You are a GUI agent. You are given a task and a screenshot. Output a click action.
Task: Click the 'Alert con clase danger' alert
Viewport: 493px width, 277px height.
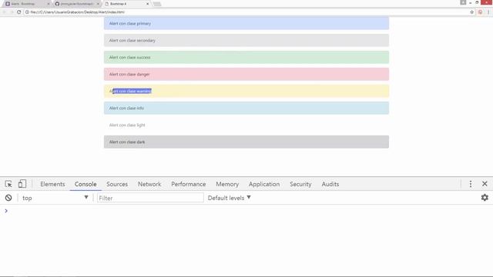tap(246, 75)
